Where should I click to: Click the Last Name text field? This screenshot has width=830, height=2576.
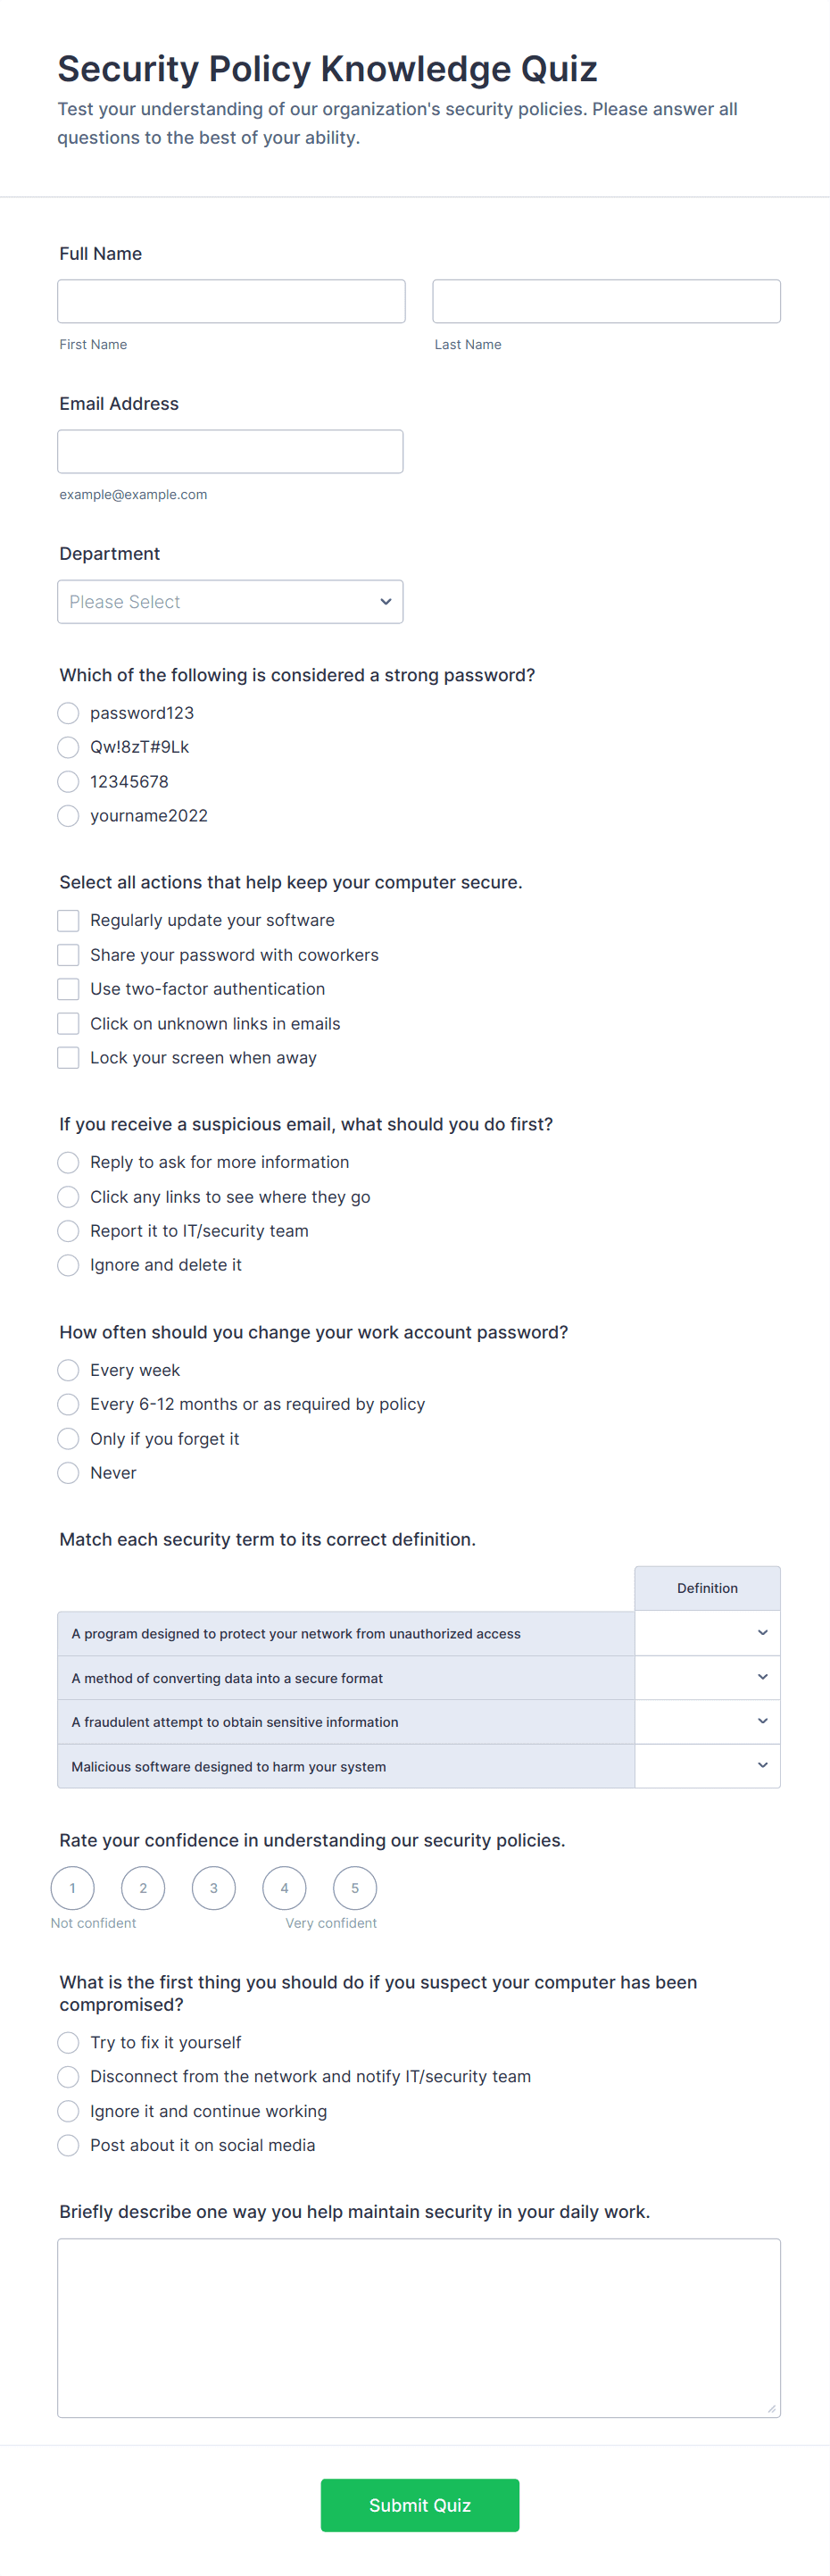click(606, 301)
